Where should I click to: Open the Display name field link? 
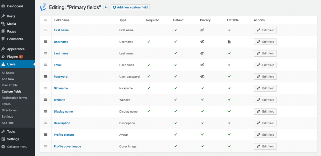(x=63, y=112)
